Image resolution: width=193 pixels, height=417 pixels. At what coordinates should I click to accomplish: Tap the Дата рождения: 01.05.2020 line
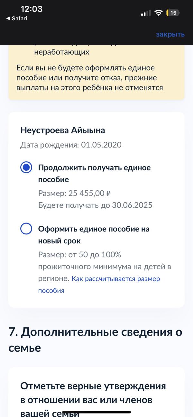pos(71,145)
